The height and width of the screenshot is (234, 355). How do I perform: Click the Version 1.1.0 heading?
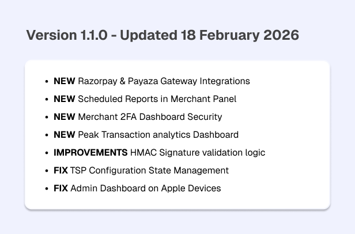(x=163, y=35)
